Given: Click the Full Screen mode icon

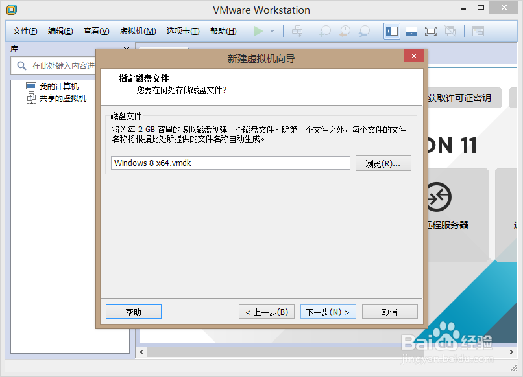Looking at the screenshot, I should coord(431,31).
